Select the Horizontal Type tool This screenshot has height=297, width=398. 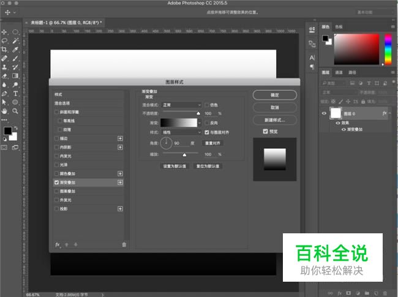click(x=15, y=94)
